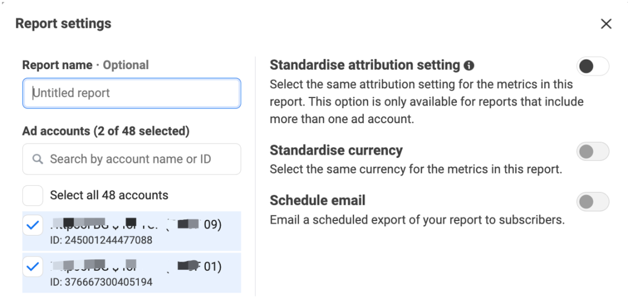The width and height of the screenshot is (628, 304).
Task: Enable the Standardise attribution setting switch
Action: [592, 66]
